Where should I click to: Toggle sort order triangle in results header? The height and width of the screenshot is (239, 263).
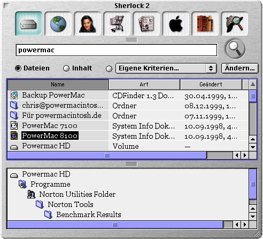(x=253, y=84)
